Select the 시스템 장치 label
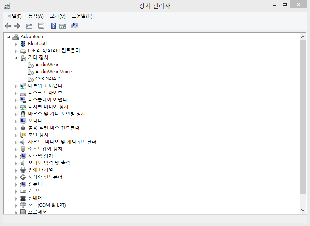310x226 pixels. 40,156
